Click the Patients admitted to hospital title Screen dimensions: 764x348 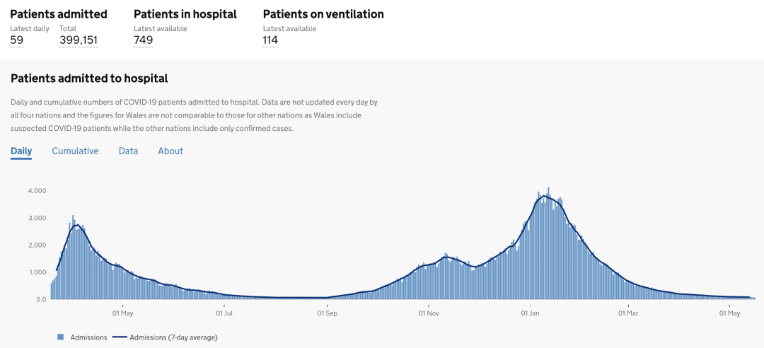(89, 79)
